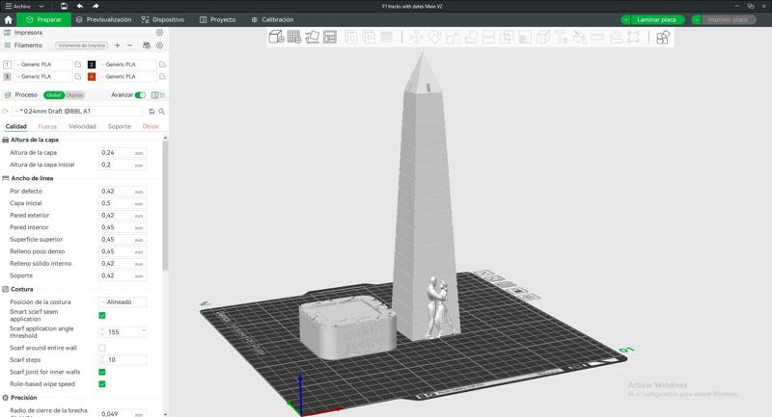Click the Arrange all objects icon

[x=330, y=37]
